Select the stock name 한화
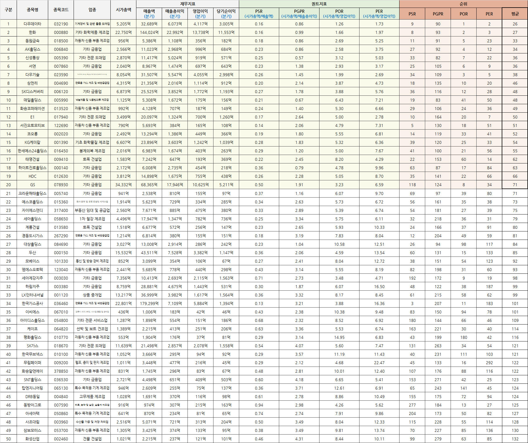Image resolution: width=528 pixels, height=443 pixels. click(x=32, y=32)
